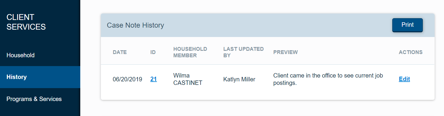Image resolution: width=444 pixels, height=116 pixels.
Task: Click Katlyn Miller in the last-updated column
Action: pos(239,79)
